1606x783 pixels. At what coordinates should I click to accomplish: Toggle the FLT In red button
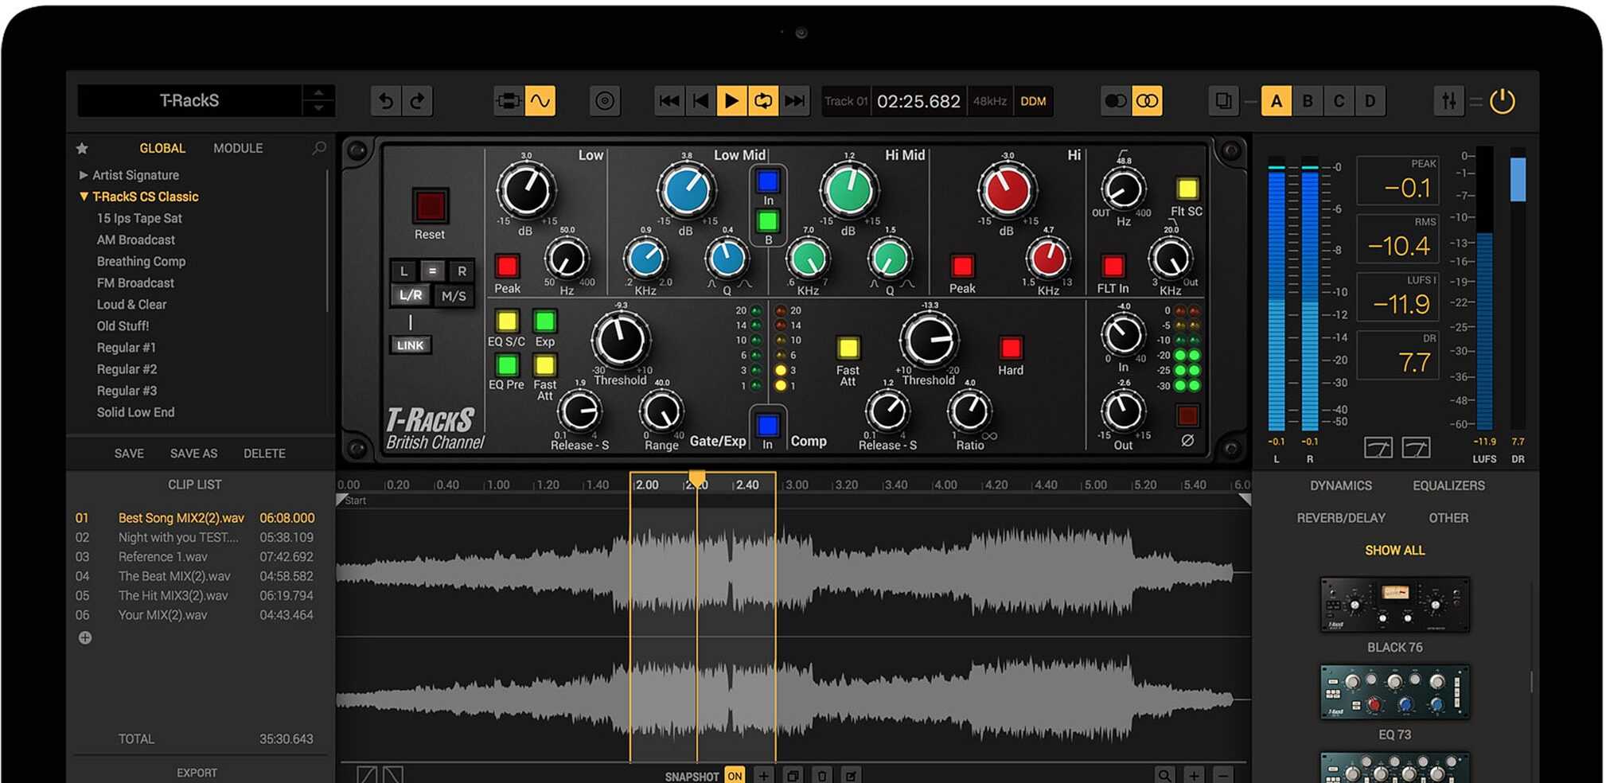tap(1113, 266)
